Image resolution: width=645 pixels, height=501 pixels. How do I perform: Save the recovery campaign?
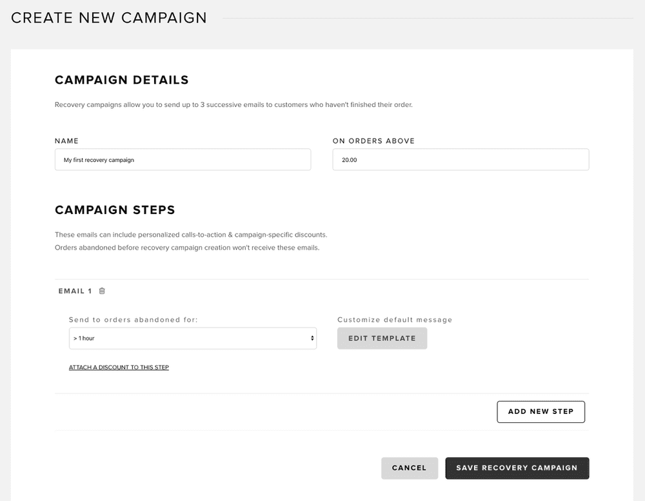(517, 468)
